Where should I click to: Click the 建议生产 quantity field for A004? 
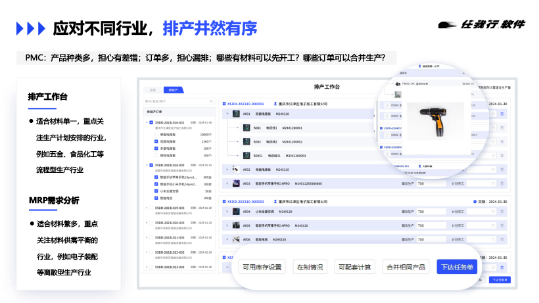tap(431, 212)
